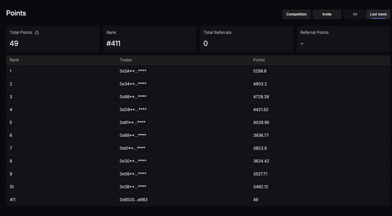Click the points value 3823.9
Image resolution: width=392 pixels, height=216 pixels.
[x=260, y=148]
